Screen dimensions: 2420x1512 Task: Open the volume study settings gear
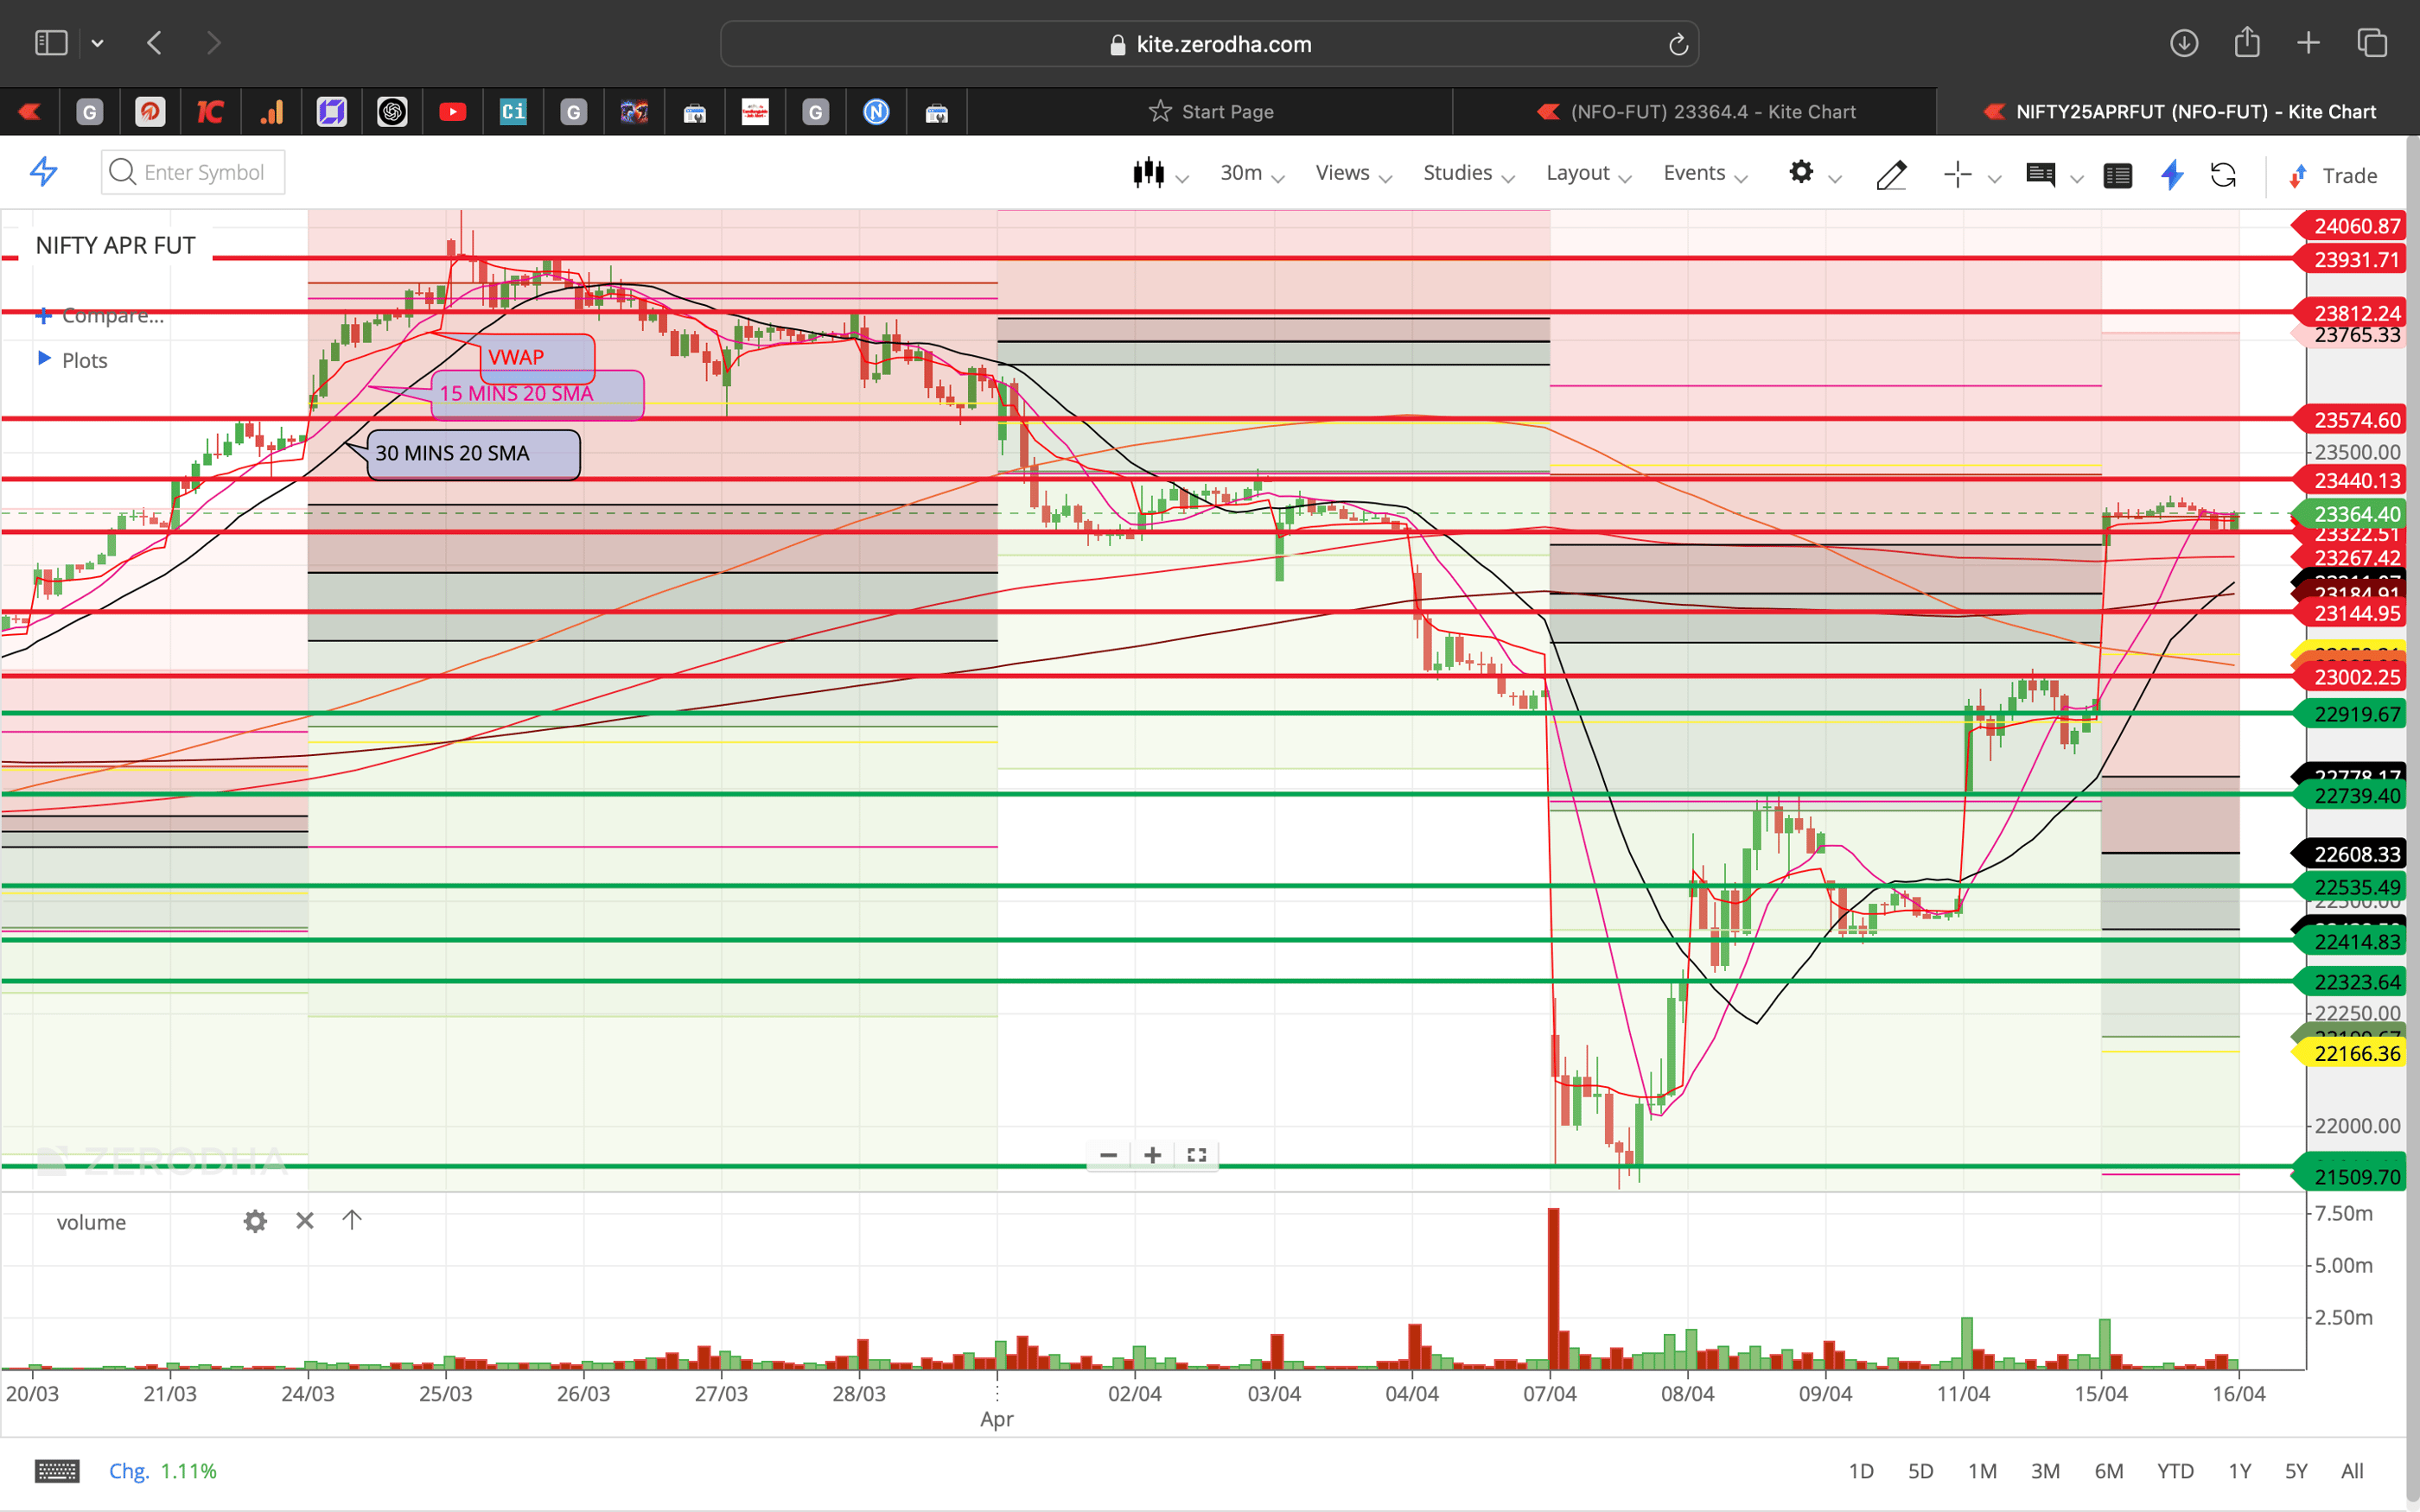click(x=256, y=1221)
